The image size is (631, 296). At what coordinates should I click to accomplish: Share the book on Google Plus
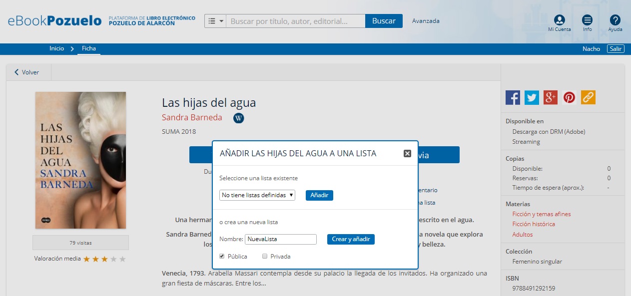click(551, 97)
